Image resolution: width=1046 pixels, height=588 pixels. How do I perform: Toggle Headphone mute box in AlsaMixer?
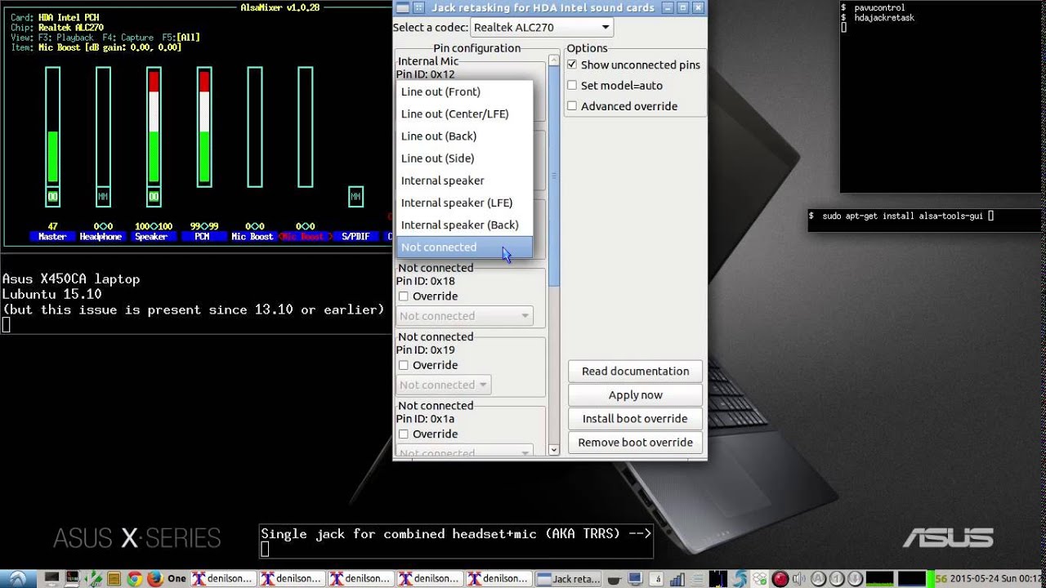click(103, 196)
